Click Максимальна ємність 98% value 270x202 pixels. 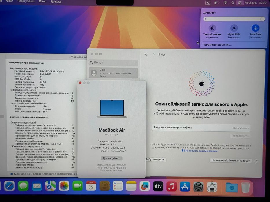point(45,111)
